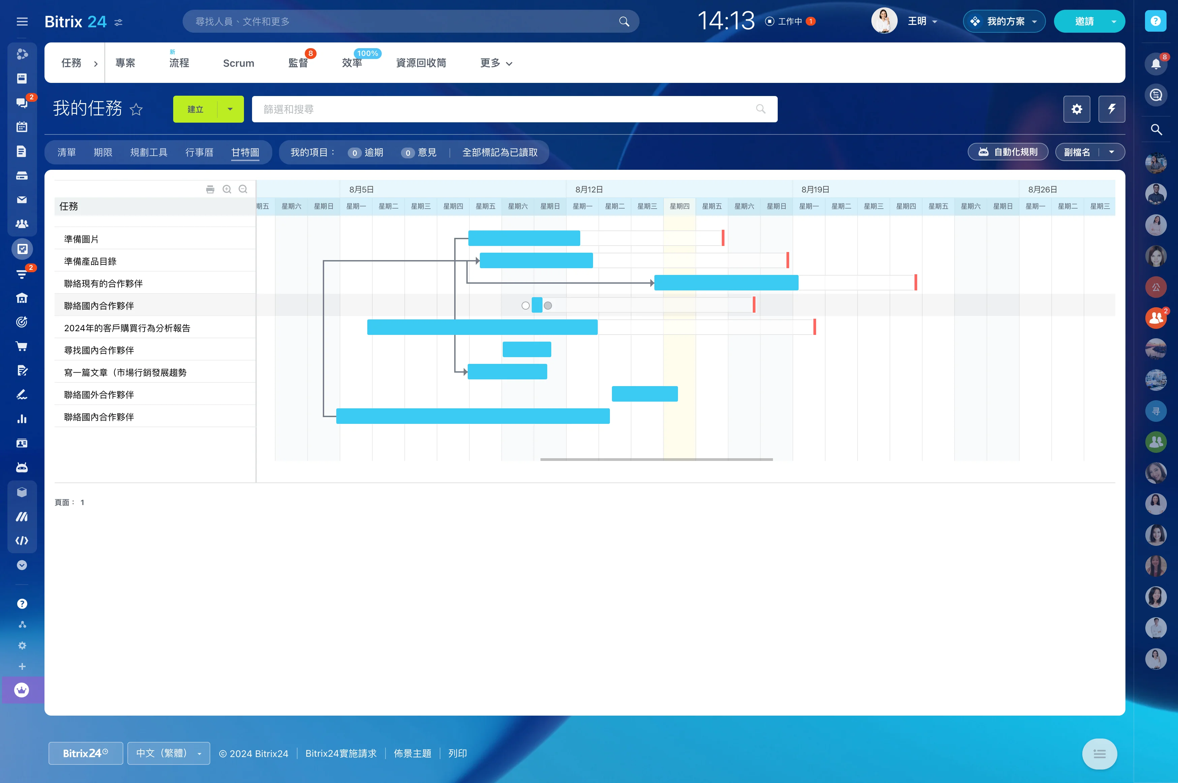
Task: Open the right panel search icon
Action: tap(1156, 130)
